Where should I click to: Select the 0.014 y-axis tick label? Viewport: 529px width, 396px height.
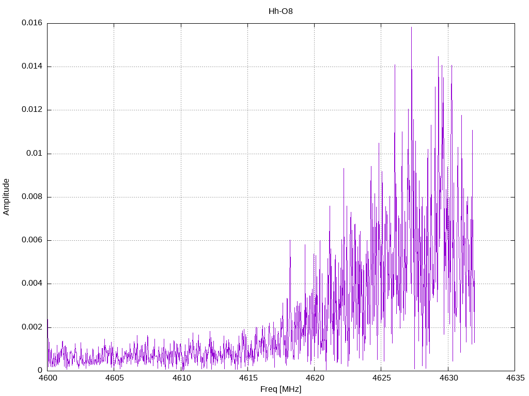pyautogui.click(x=32, y=67)
